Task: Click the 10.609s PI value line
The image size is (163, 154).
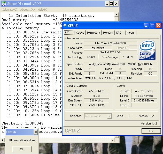Action: click(33, 115)
